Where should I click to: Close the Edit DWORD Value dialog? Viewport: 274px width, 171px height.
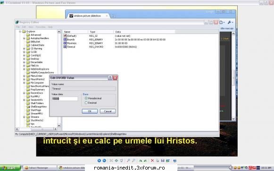tap(115, 78)
